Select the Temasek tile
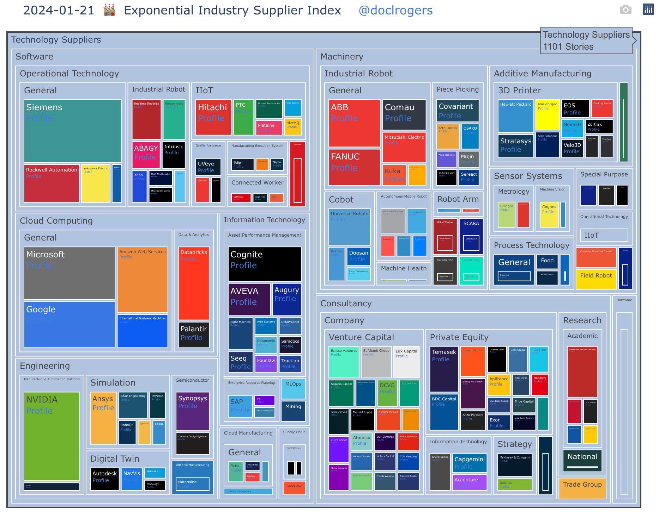 coord(444,369)
